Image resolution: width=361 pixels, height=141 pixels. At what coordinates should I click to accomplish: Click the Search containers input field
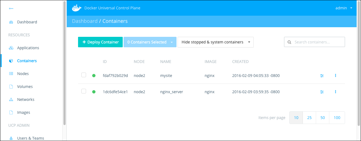click(x=317, y=42)
